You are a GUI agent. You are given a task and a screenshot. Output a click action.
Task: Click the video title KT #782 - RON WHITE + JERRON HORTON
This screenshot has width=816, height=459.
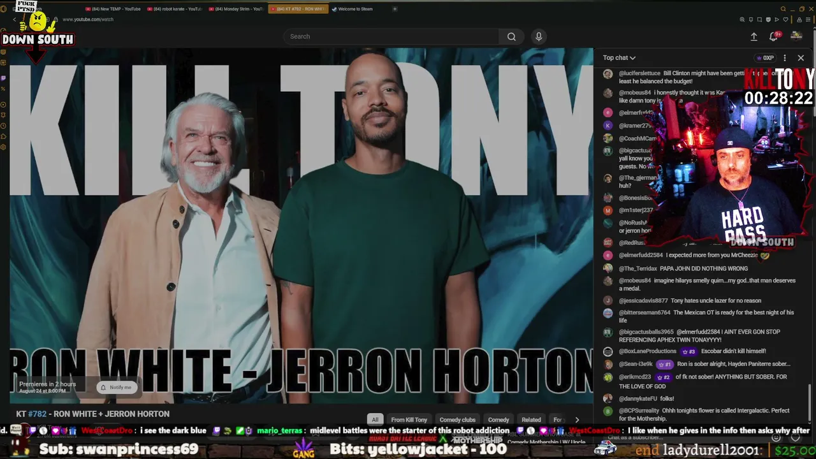coord(92,414)
